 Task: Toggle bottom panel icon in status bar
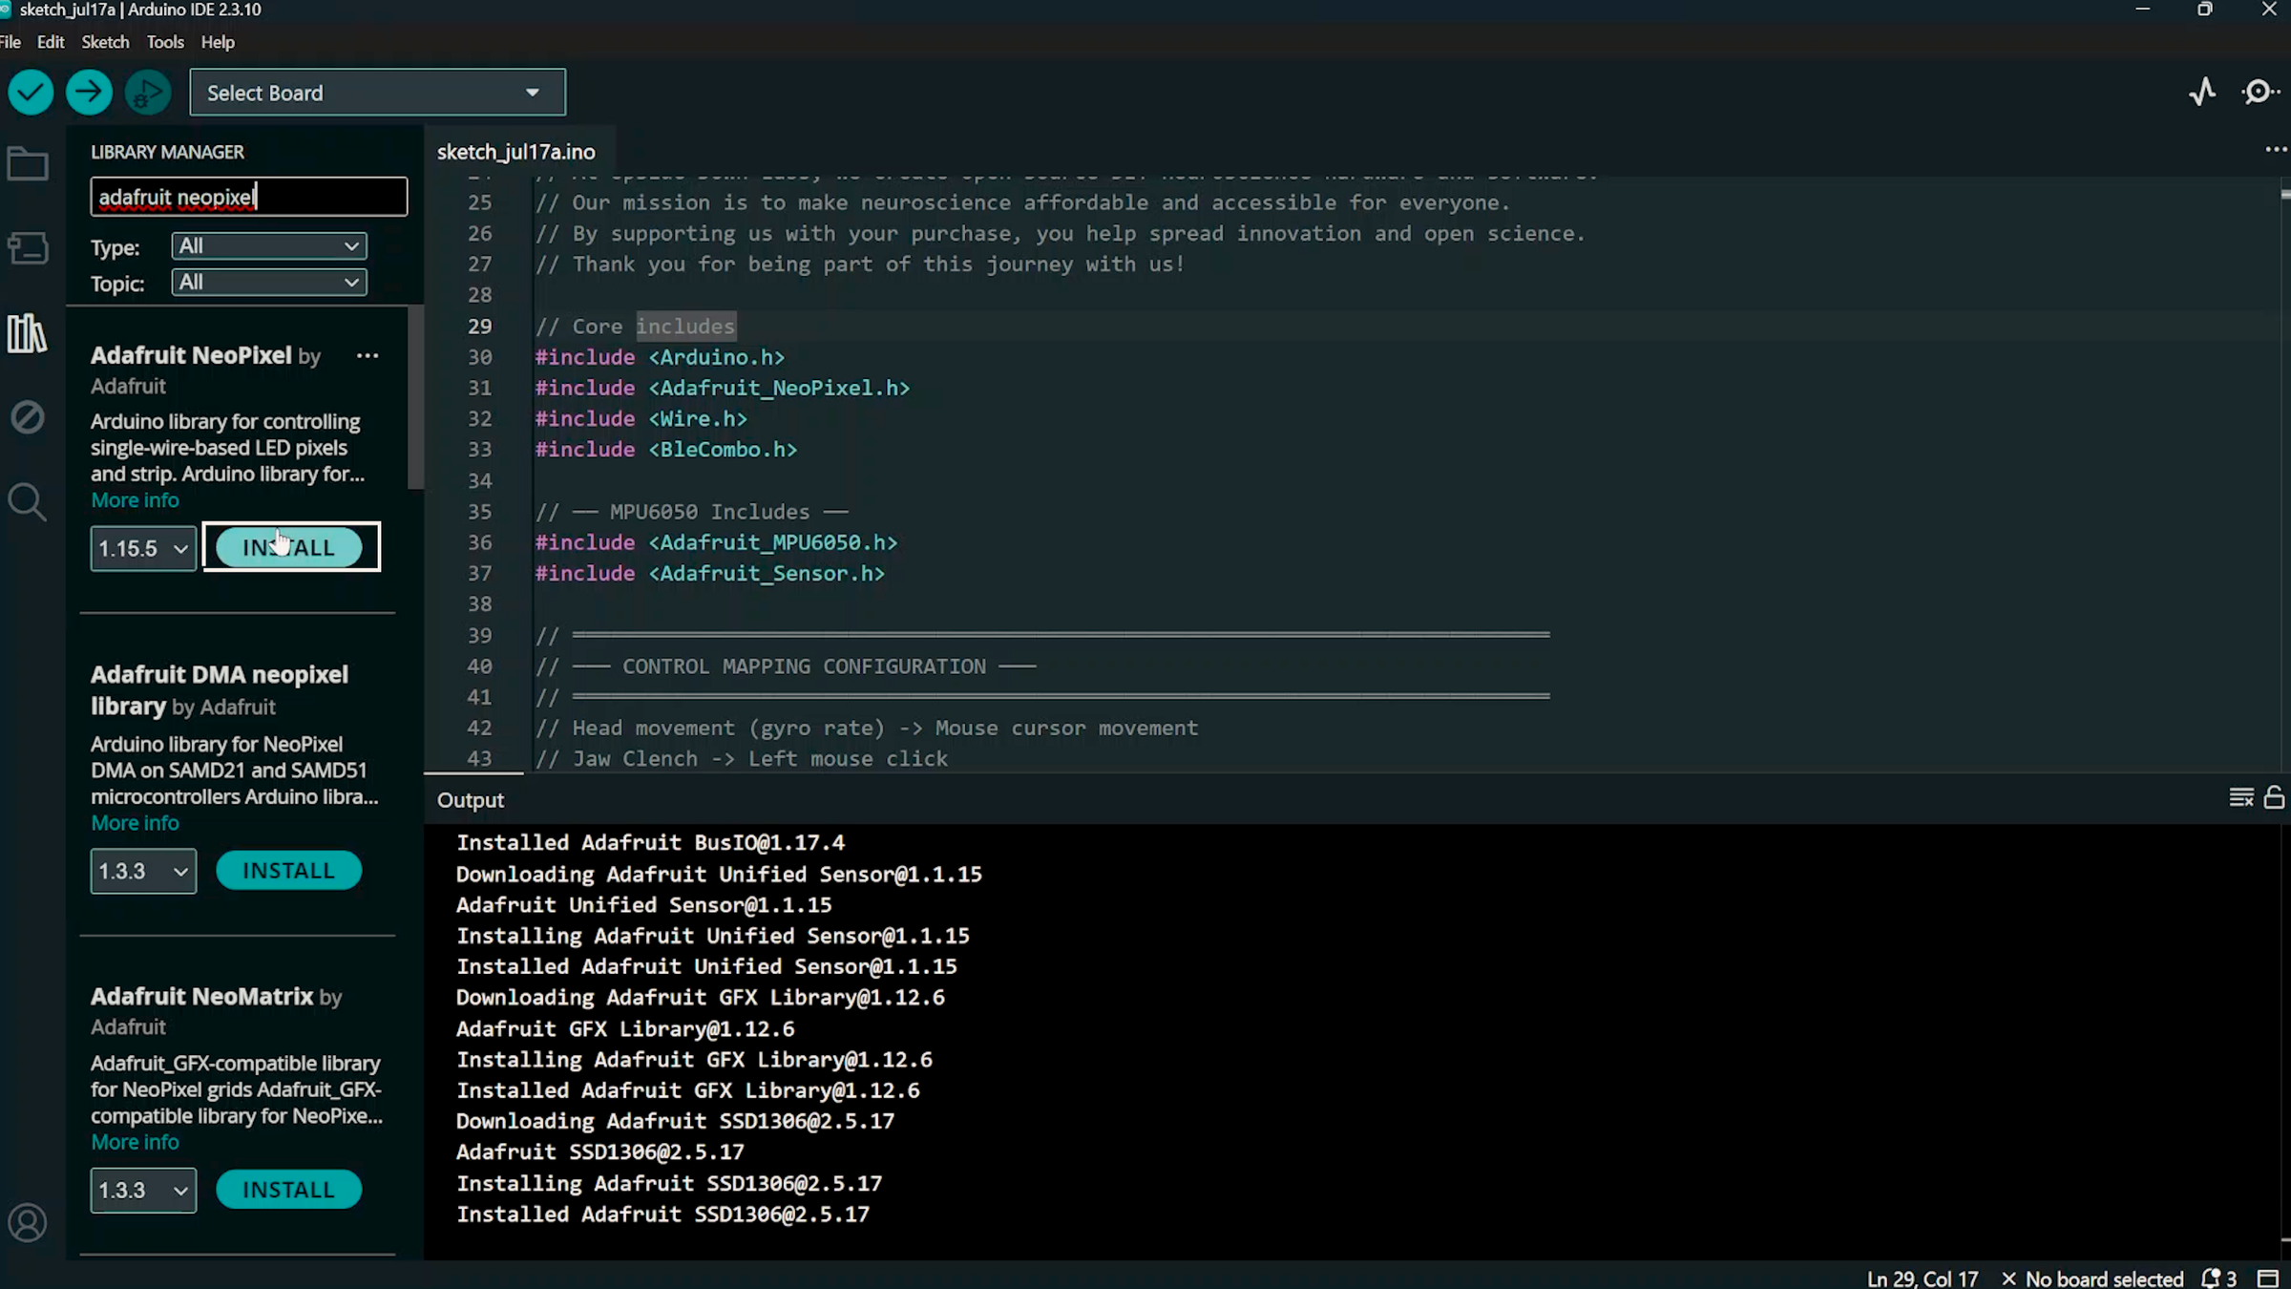2268,1278
